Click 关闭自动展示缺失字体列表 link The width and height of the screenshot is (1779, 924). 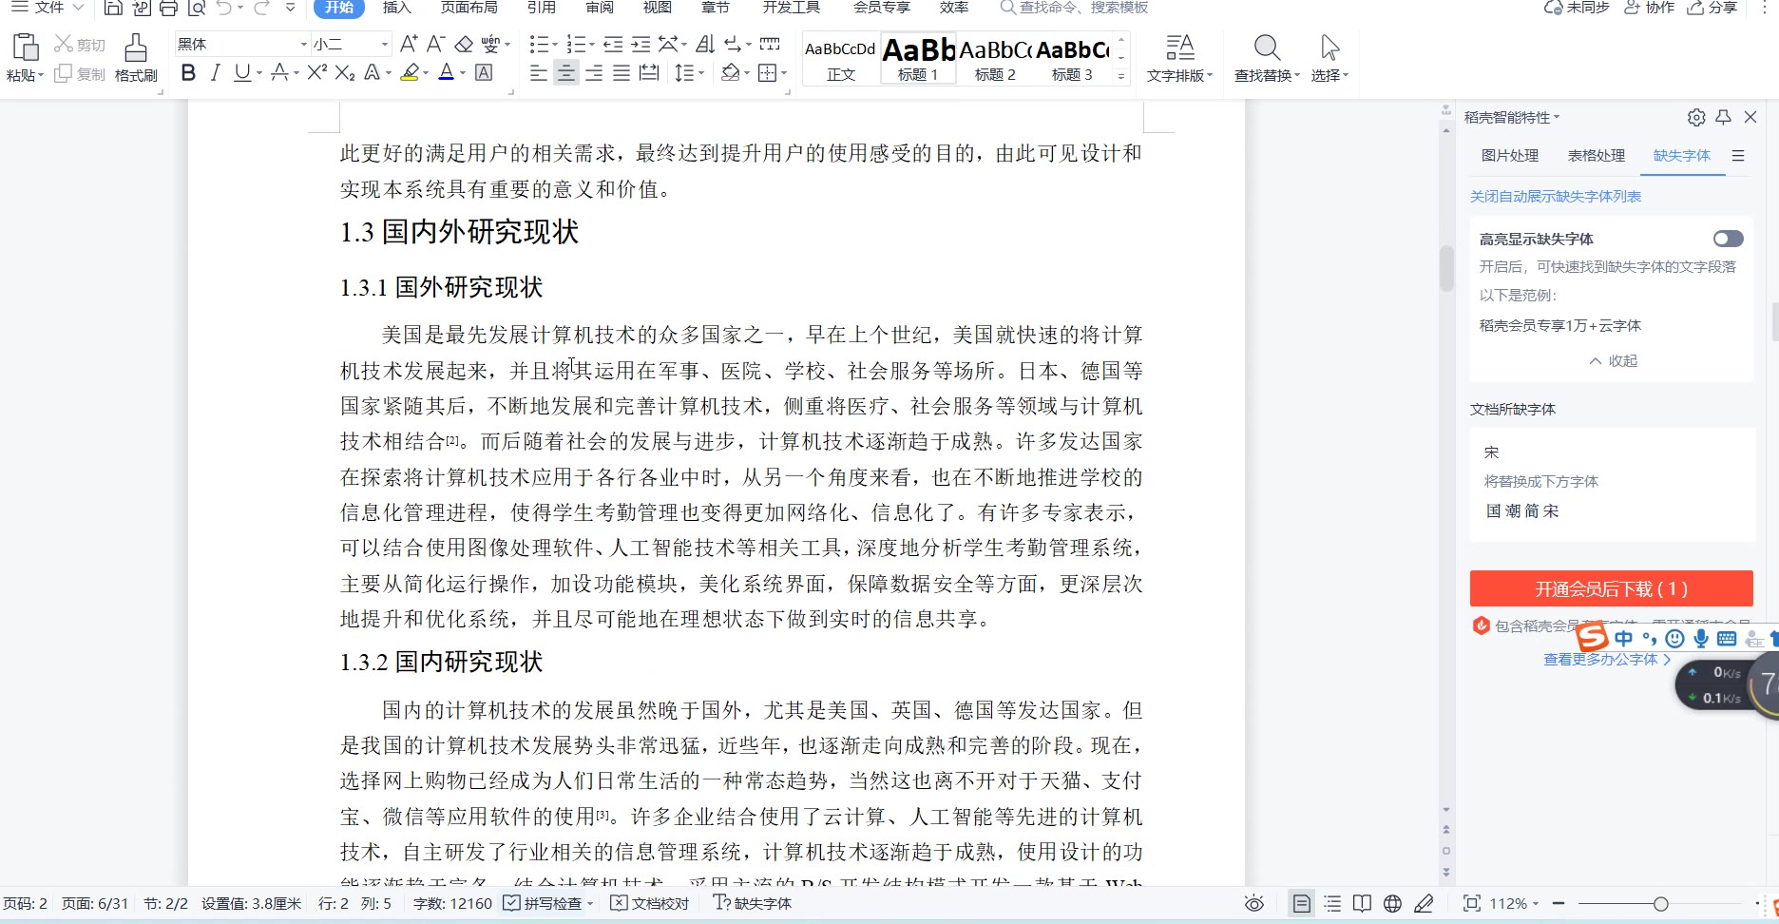click(x=1556, y=196)
